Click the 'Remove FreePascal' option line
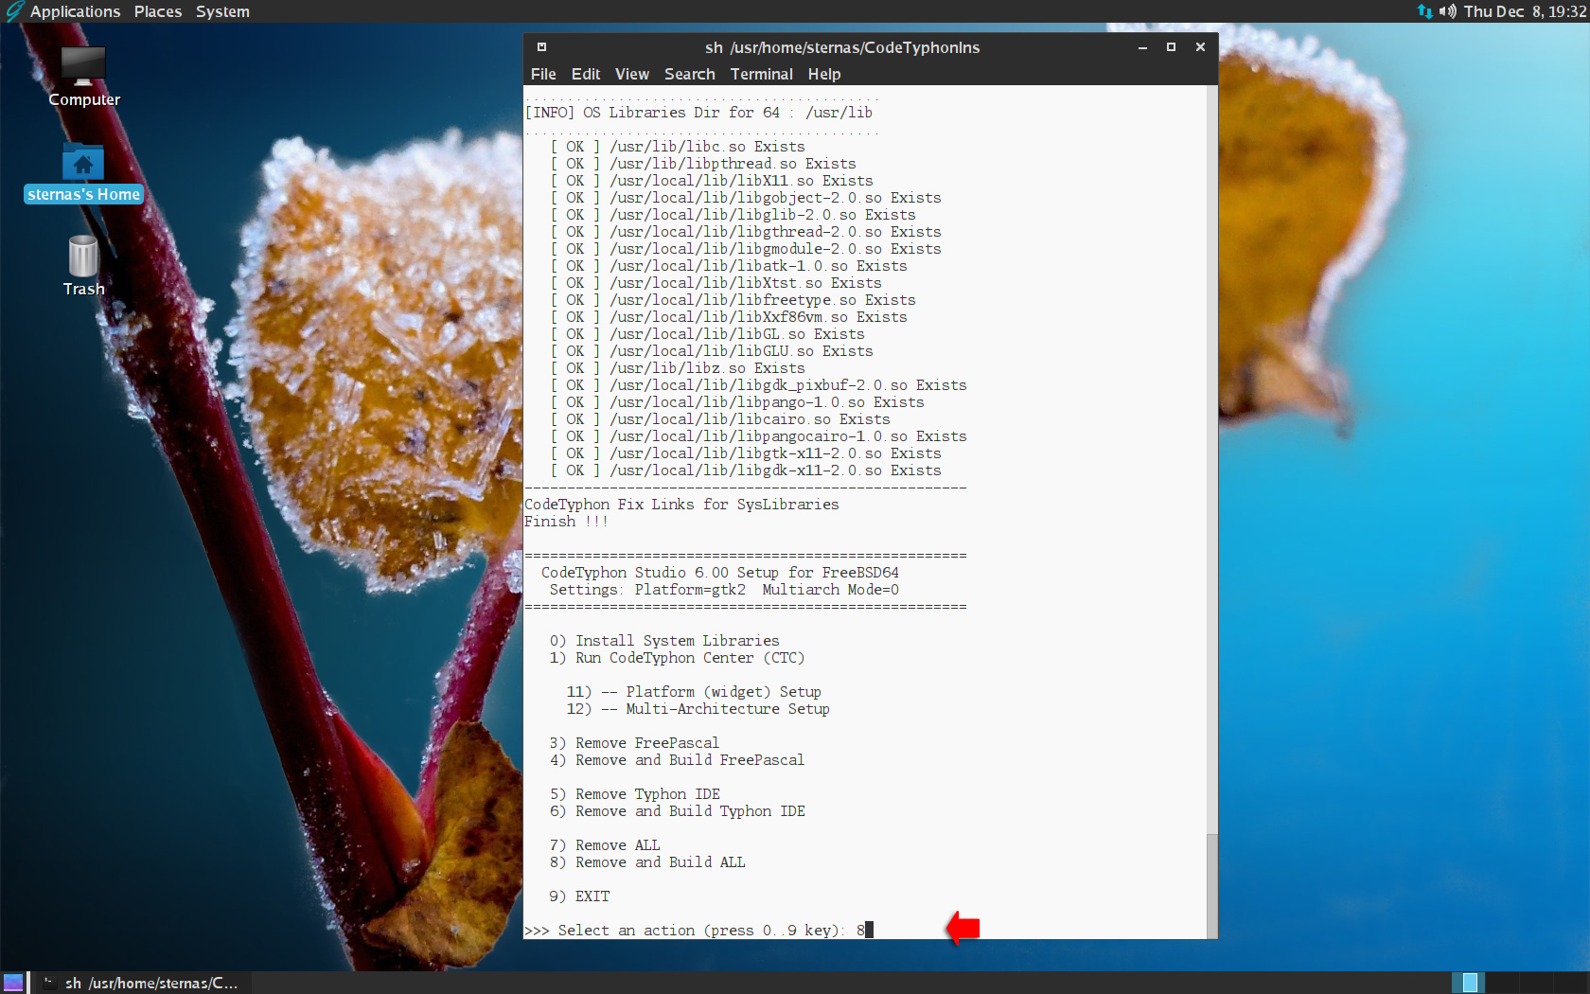Viewport: 1590px width, 994px height. (x=634, y=743)
